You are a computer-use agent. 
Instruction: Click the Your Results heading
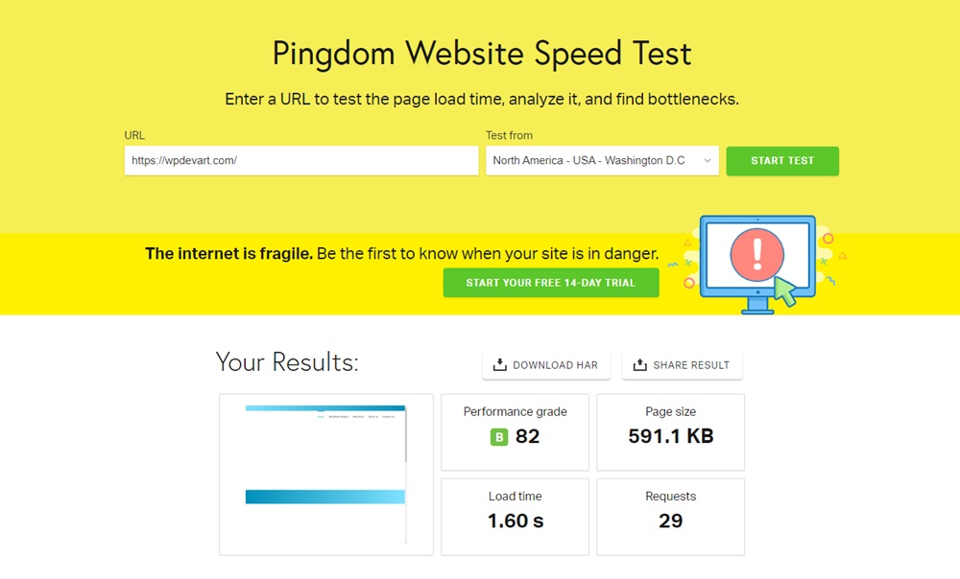point(286,362)
